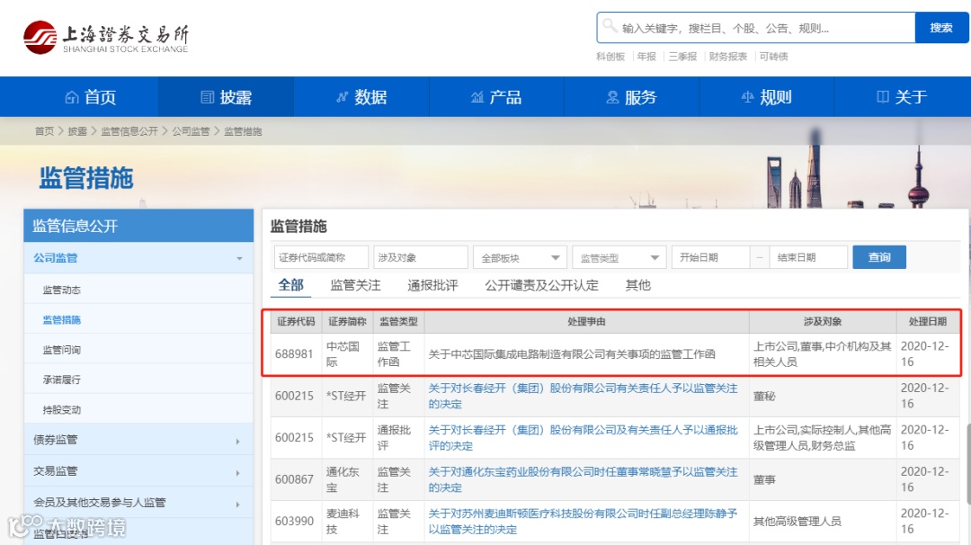Open the 监管类型 dropdown
Image resolution: width=971 pixels, height=545 pixels.
(x=619, y=257)
